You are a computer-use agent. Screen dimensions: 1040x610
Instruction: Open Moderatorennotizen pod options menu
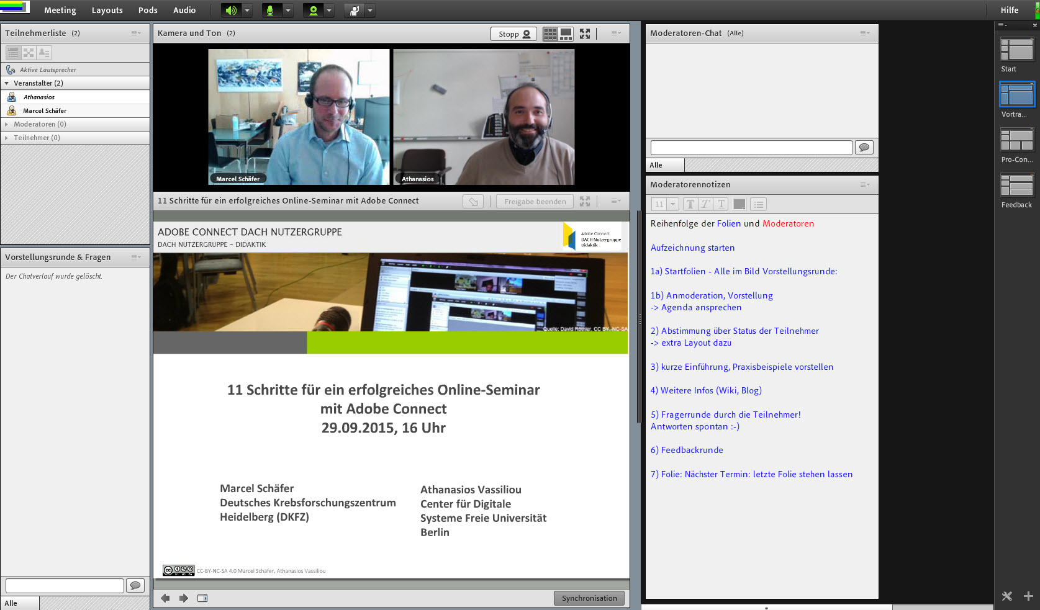click(x=865, y=184)
